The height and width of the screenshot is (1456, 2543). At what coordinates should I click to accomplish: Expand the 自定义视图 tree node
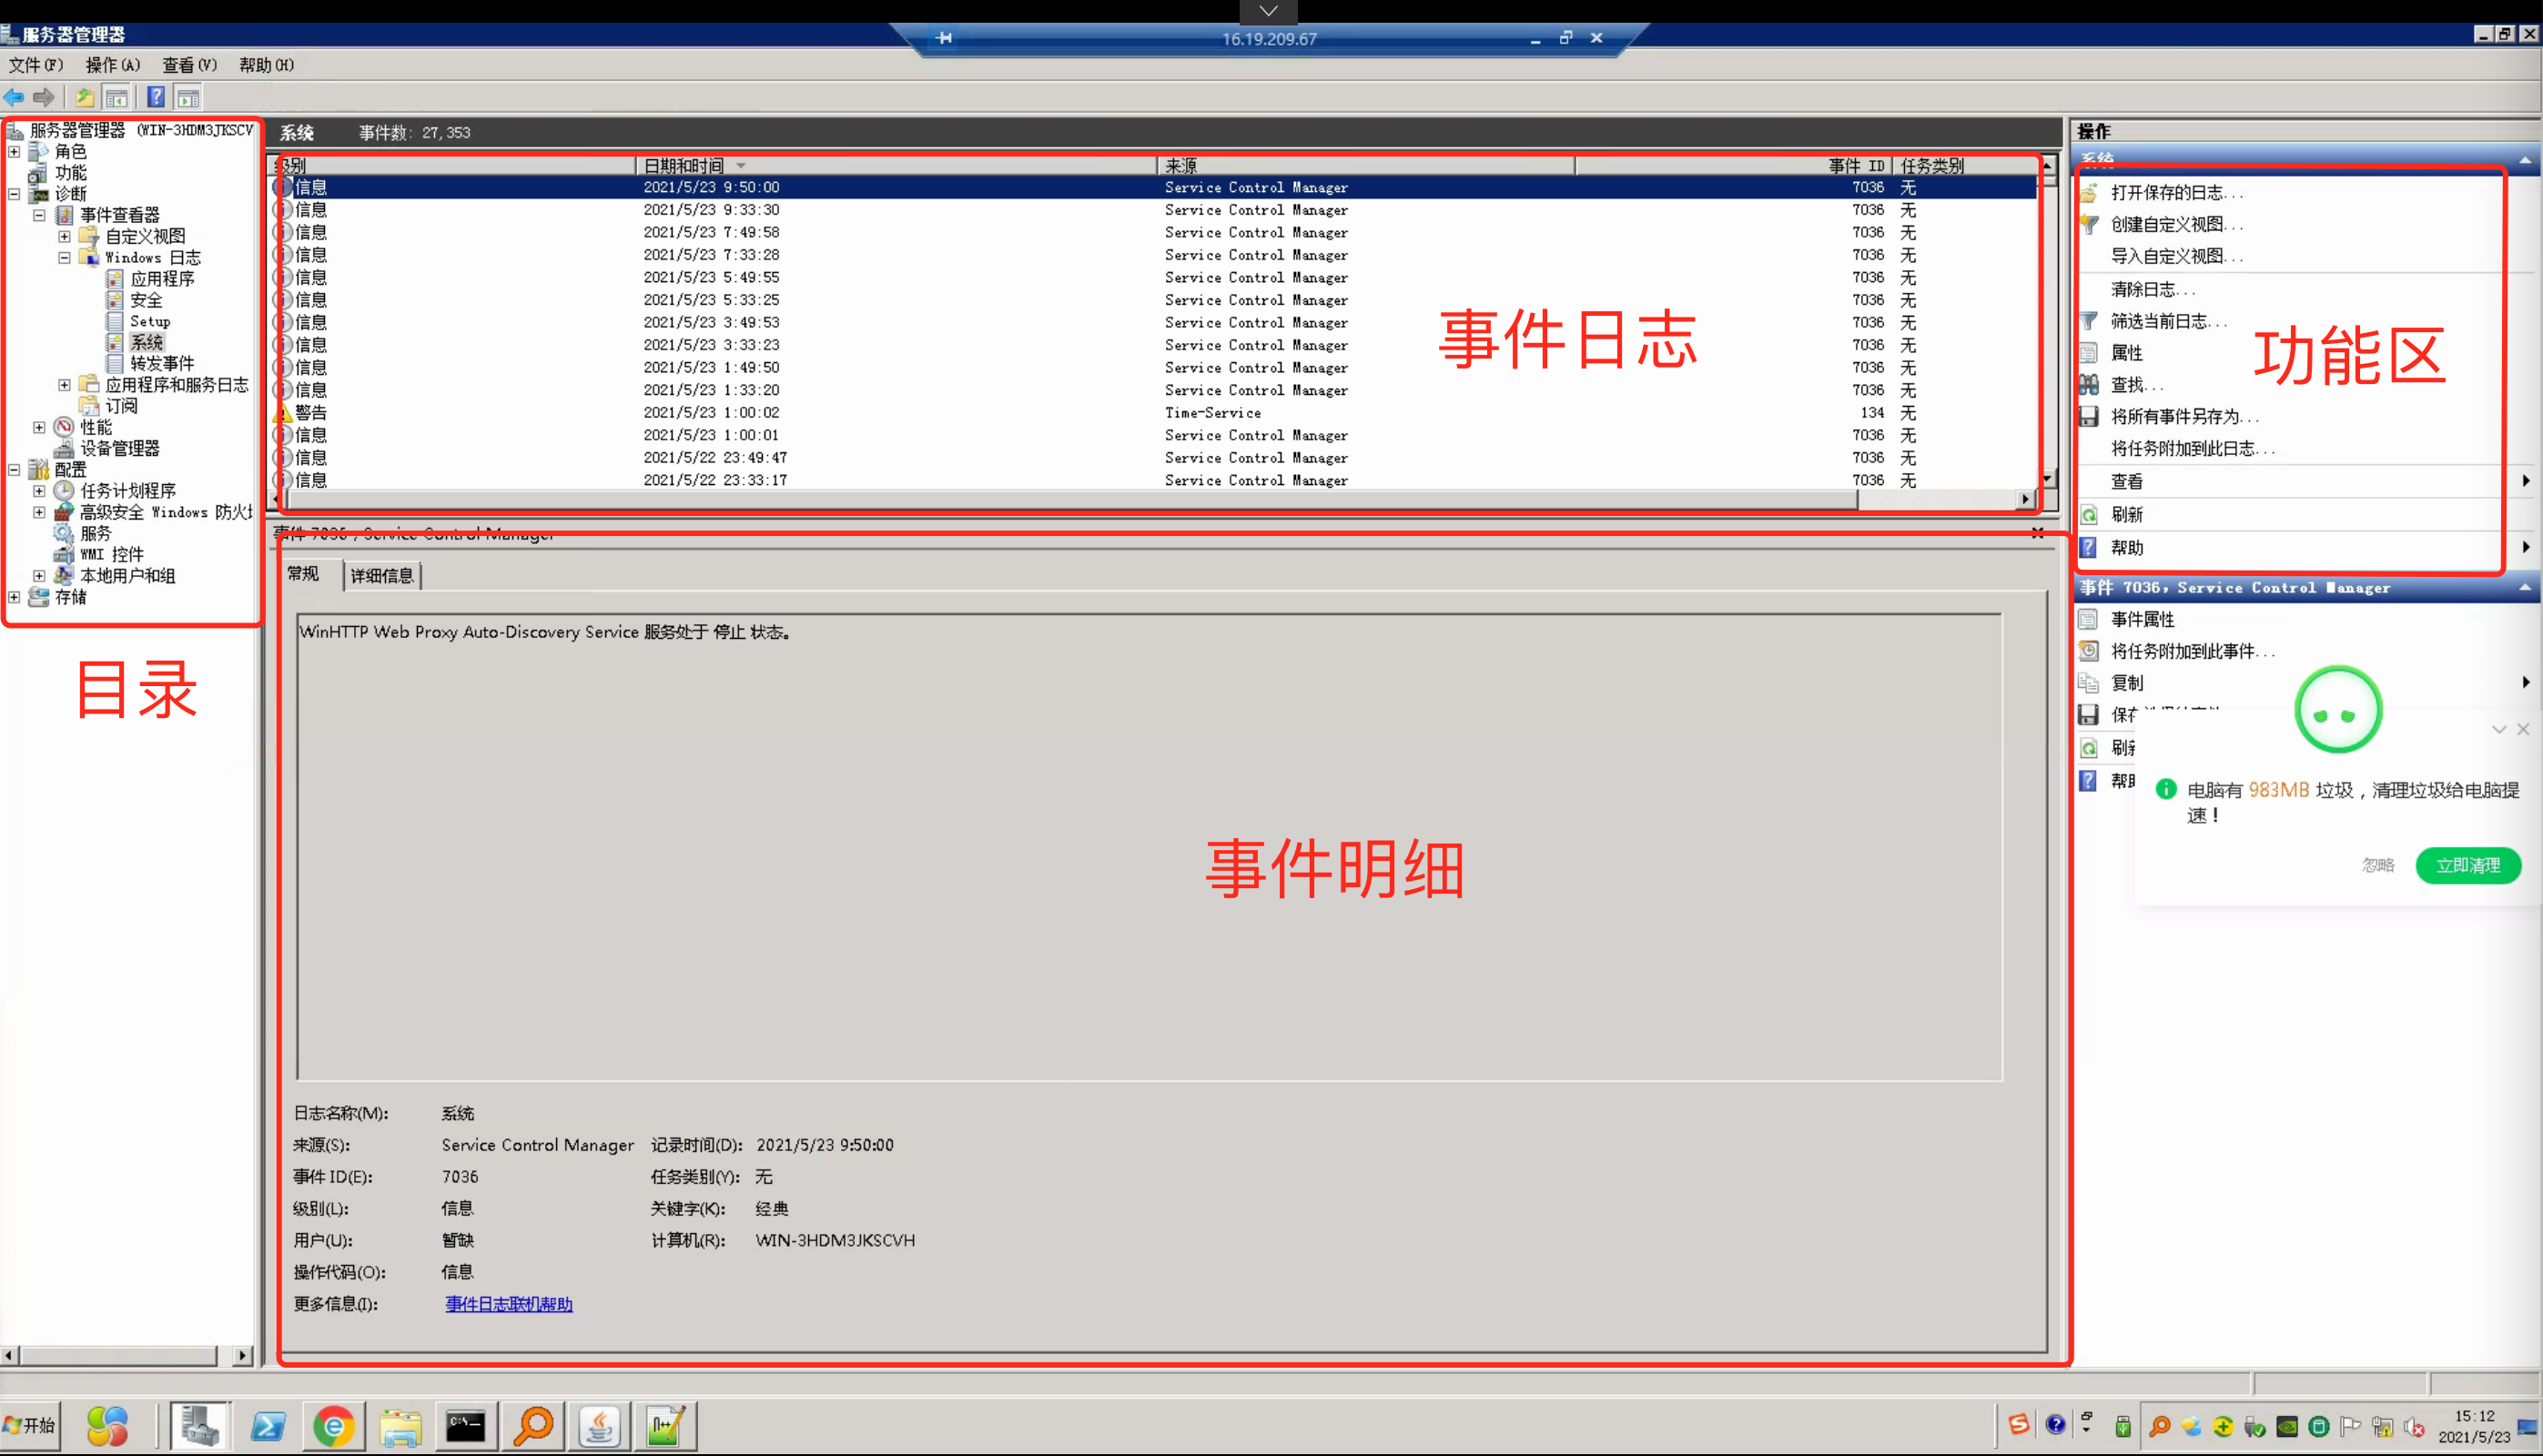tap(64, 237)
